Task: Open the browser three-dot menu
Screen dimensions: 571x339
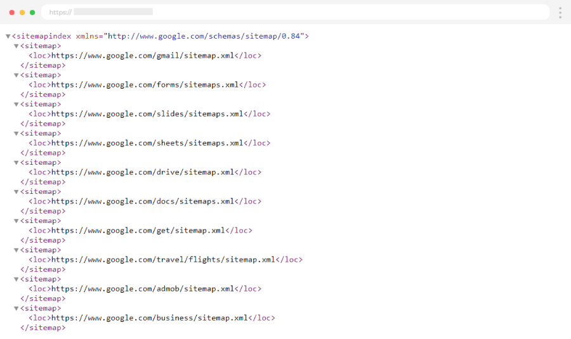Action: [560, 13]
